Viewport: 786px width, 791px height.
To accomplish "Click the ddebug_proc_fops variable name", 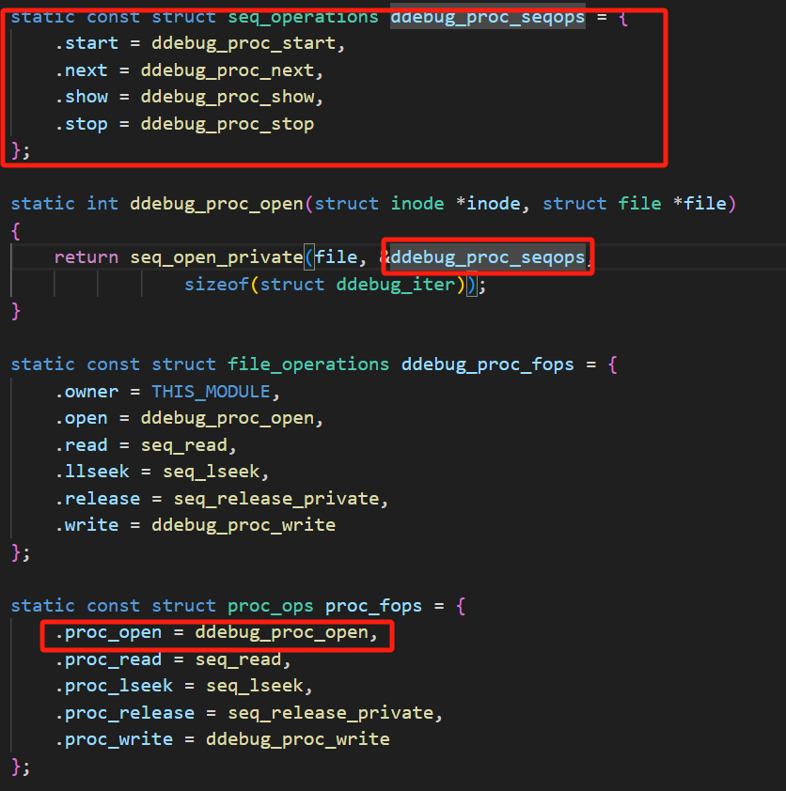I will tap(488, 364).
